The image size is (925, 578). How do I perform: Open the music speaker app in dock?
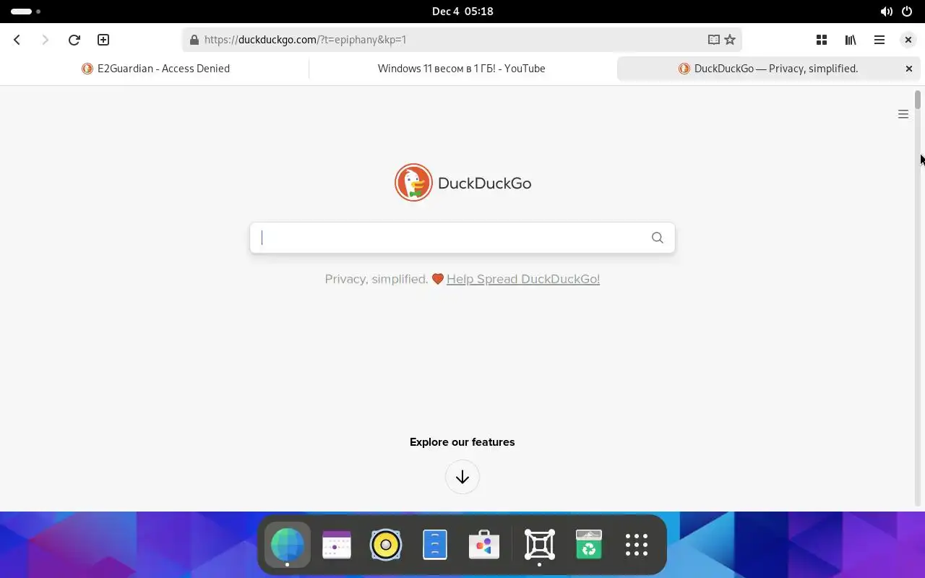click(x=386, y=545)
